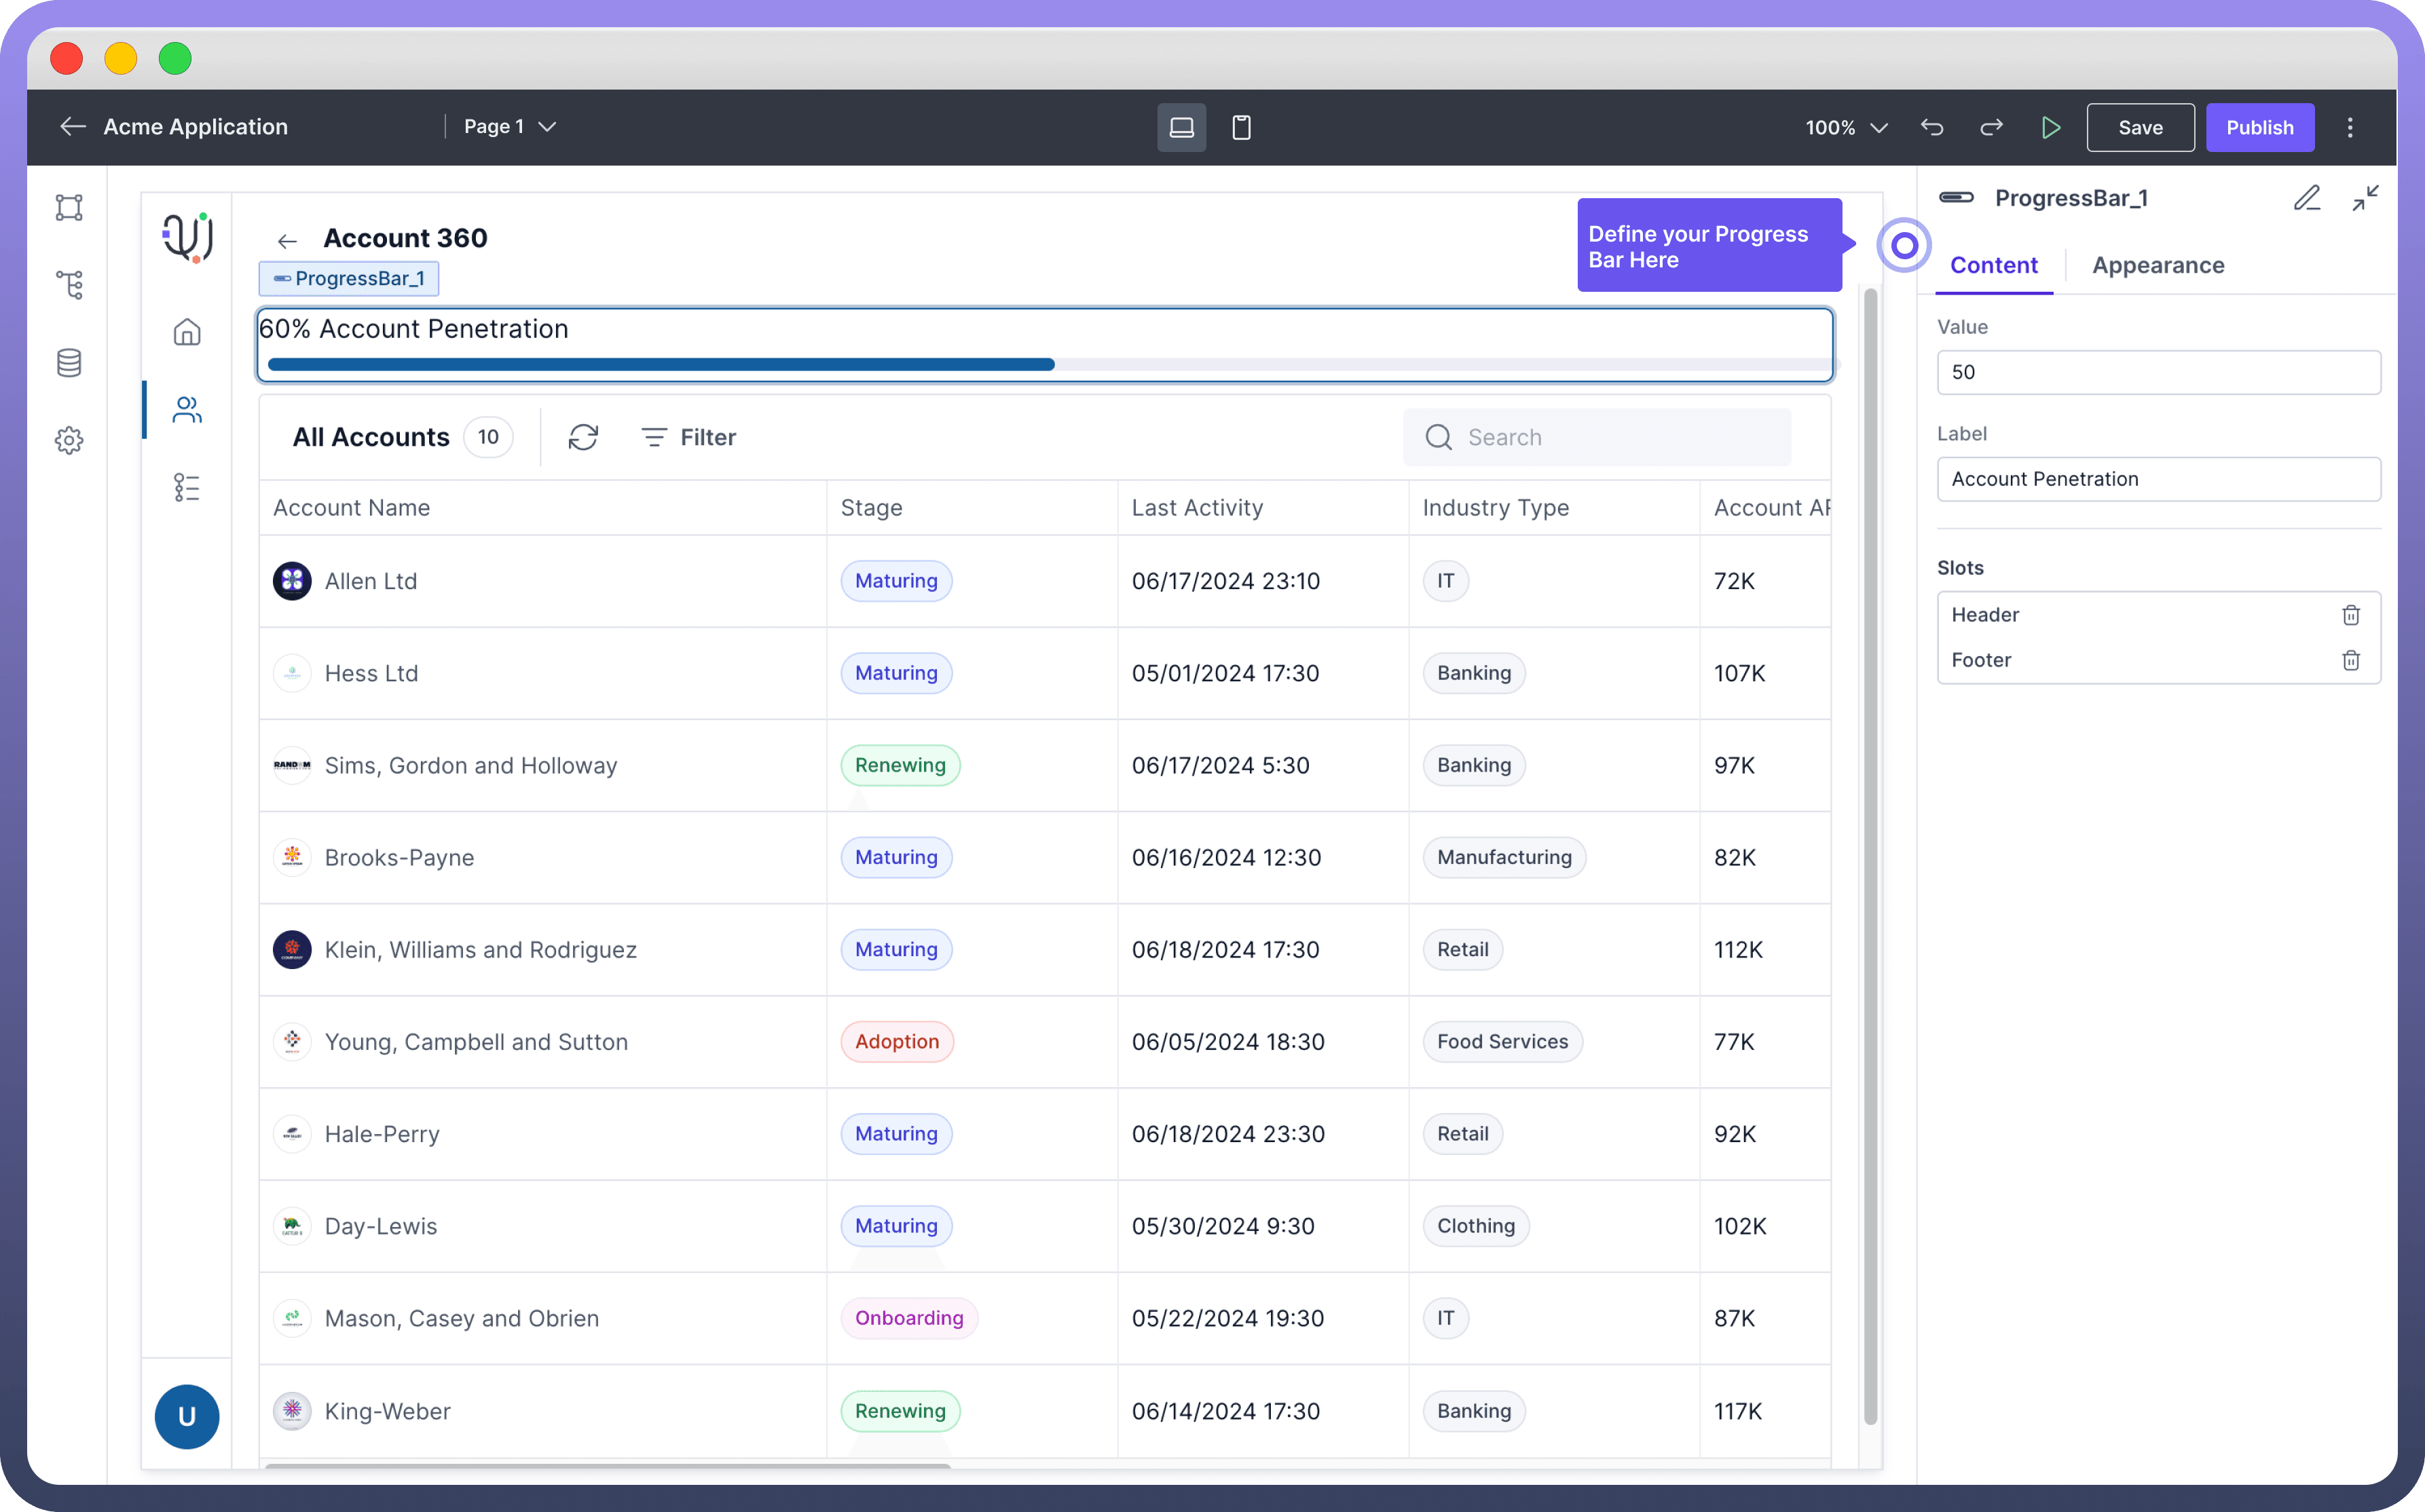Select the Content tab
This screenshot has height=1512, width=2425.
[1993, 265]
